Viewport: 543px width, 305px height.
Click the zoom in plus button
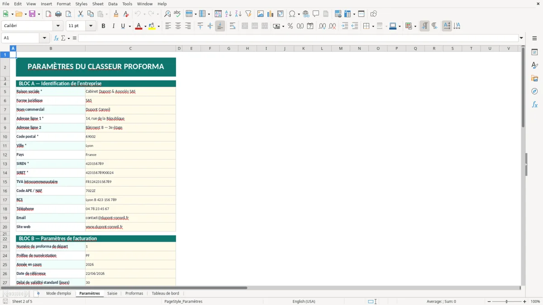pos(524,301)
